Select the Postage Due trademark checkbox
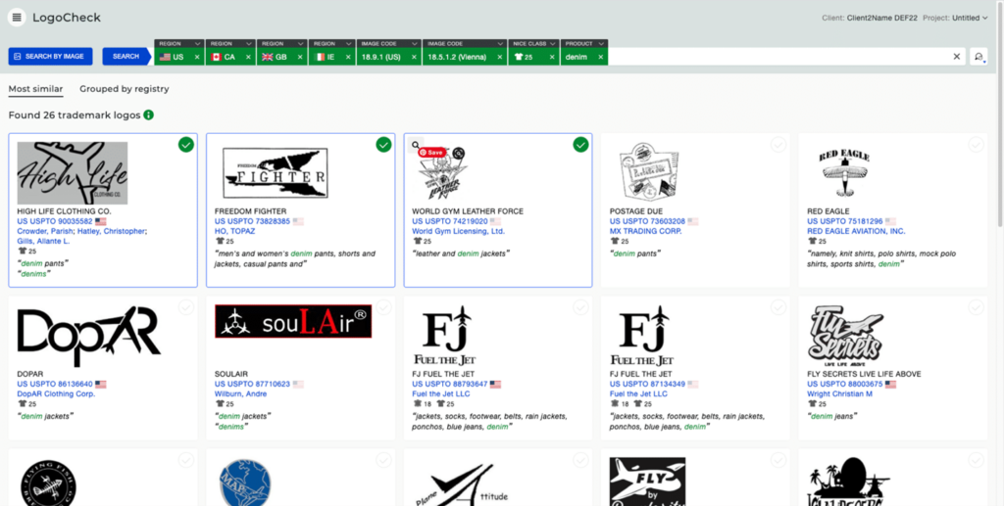The image size is (1004, 506). point(778,145)
